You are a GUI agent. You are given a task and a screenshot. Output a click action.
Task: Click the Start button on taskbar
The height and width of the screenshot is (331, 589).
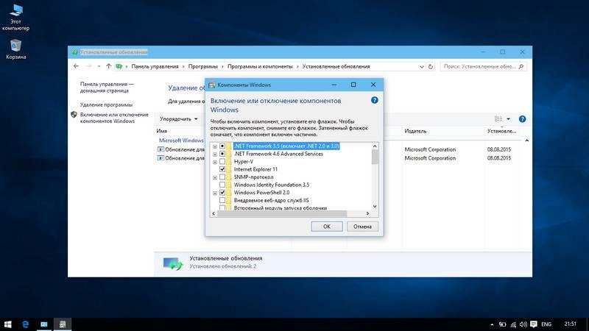point(7,324)
